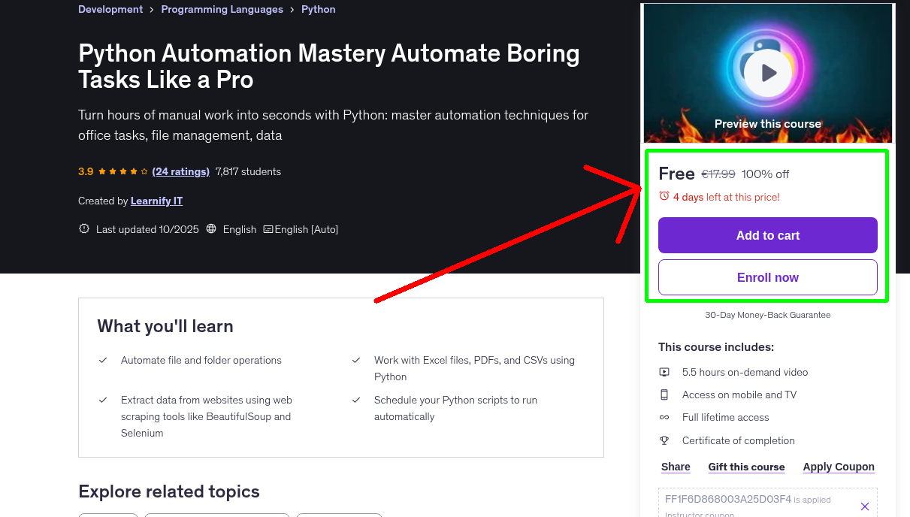
Task: Play the course preview video
Action: 766,71
